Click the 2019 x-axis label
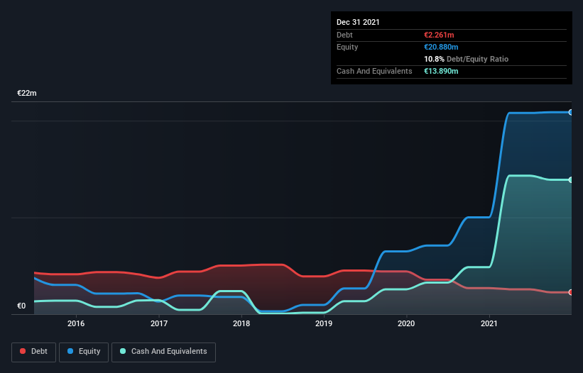 click(x=324, y=323)
